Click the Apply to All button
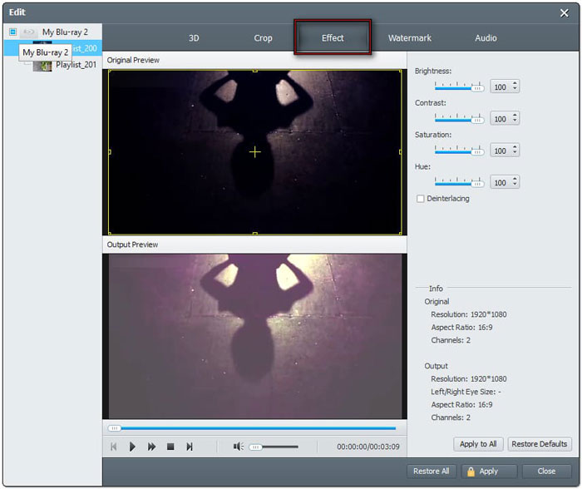 coord(478,444)
